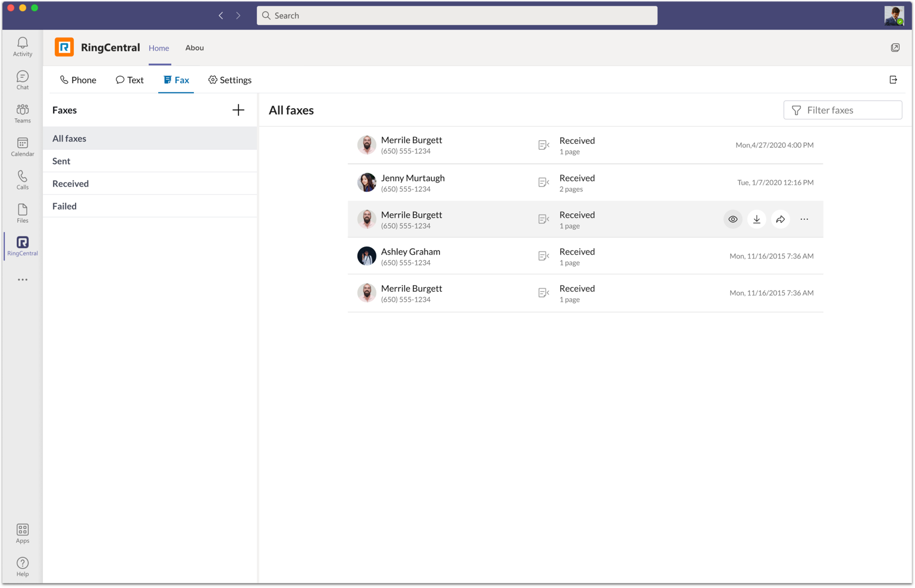Switch to the Text tab
Image resolution: width=915 pixels, height=588 pixels.
coord(130,80)
